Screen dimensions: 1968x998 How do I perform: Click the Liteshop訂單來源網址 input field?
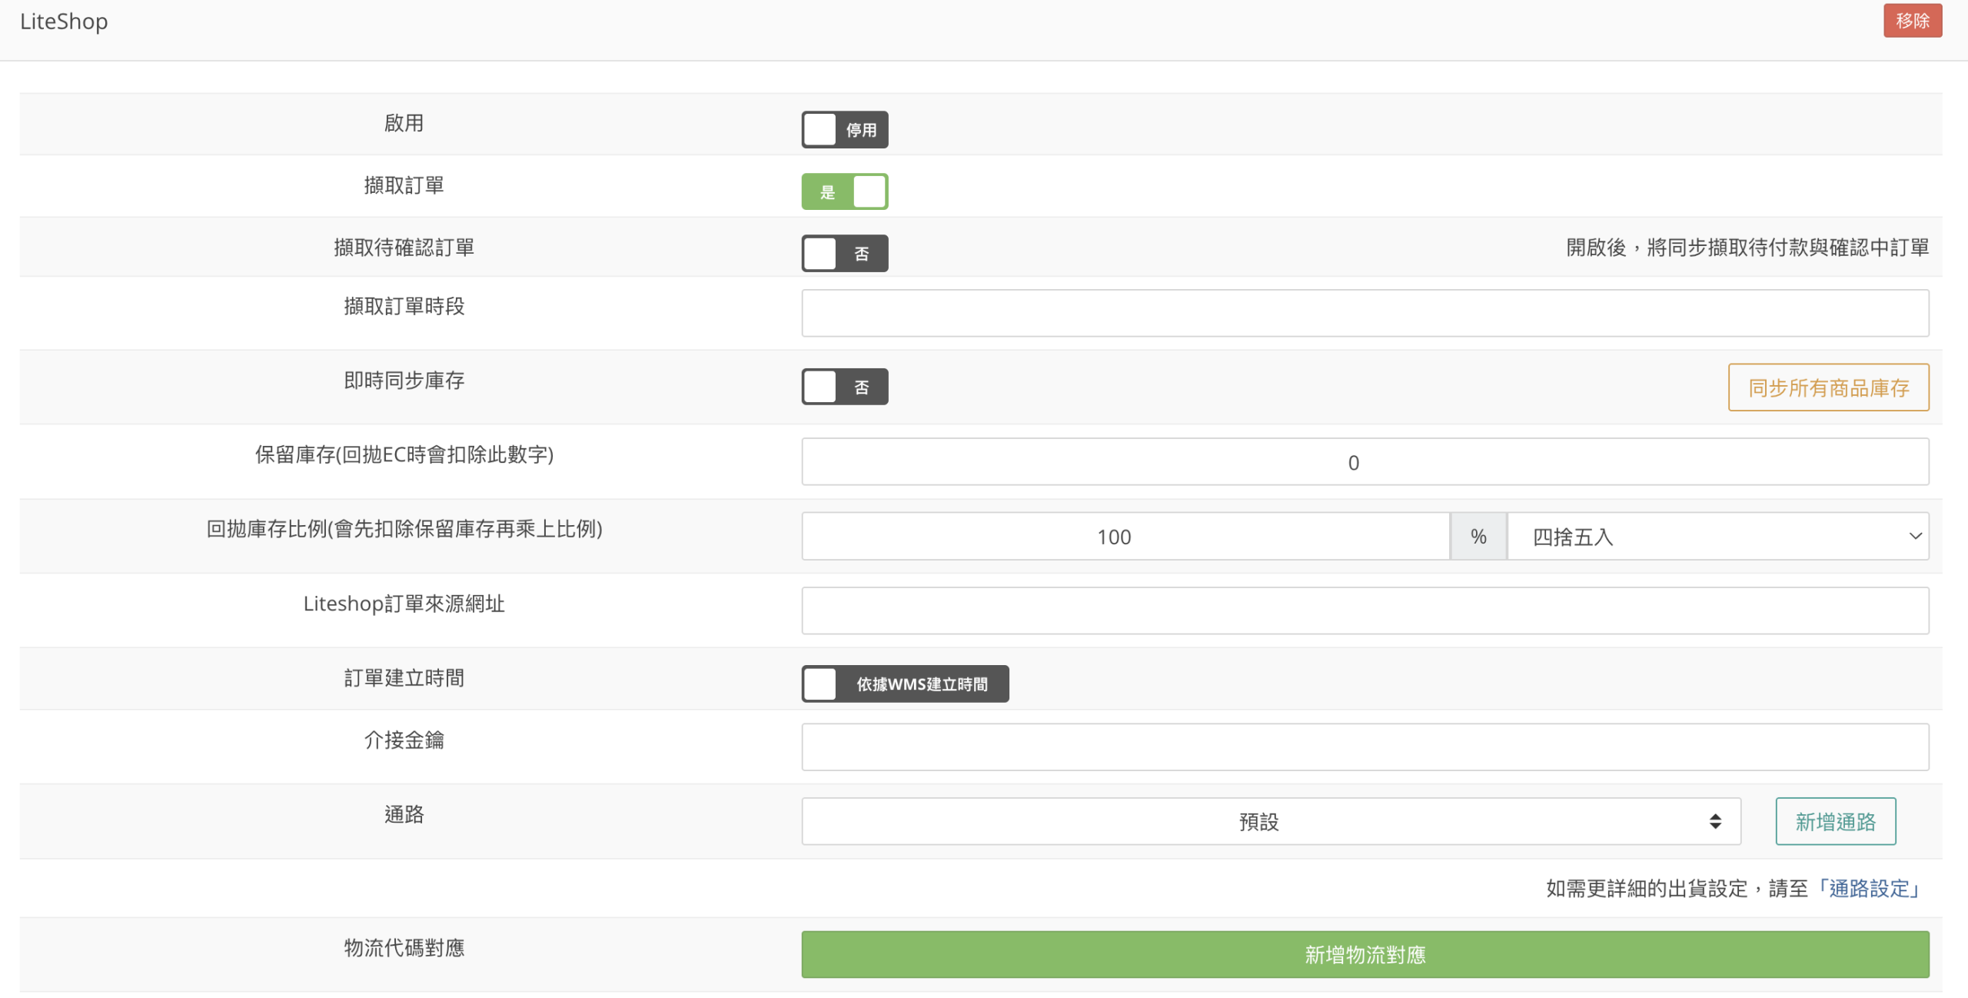1365,611
